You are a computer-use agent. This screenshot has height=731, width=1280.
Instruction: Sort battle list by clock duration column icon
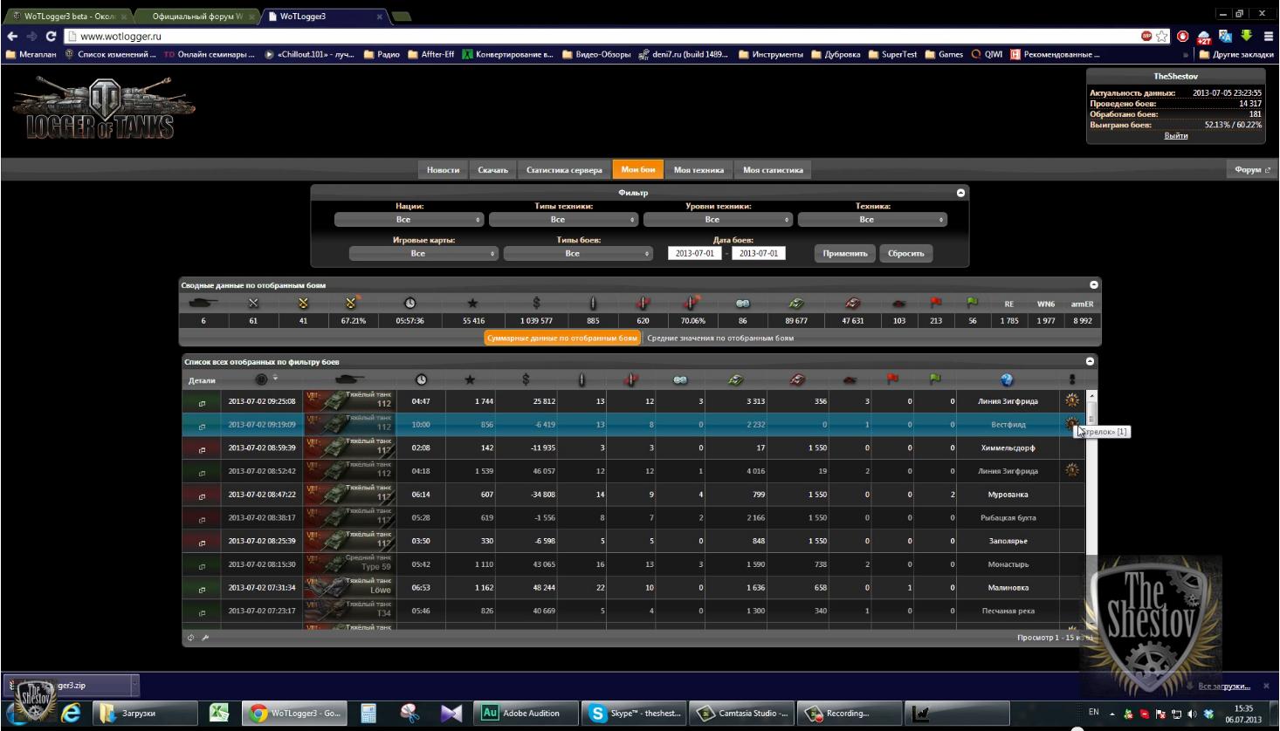pos(421,379)
